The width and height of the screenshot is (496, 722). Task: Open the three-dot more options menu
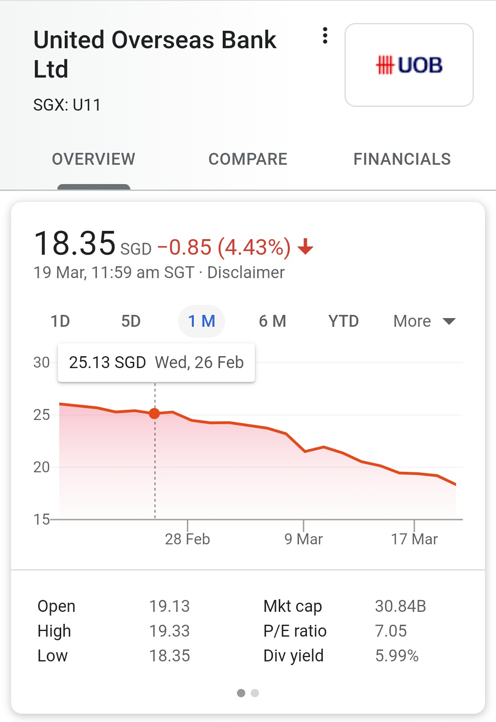325,36
